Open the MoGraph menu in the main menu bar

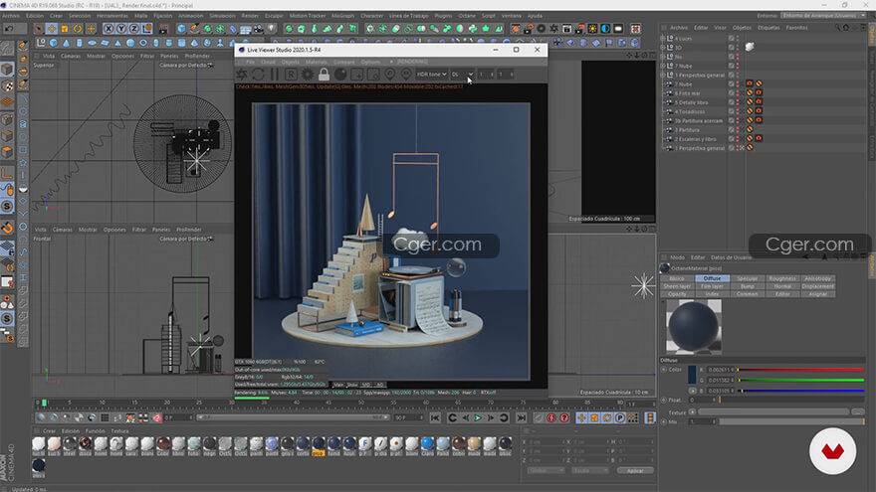[x=342, y=16]
